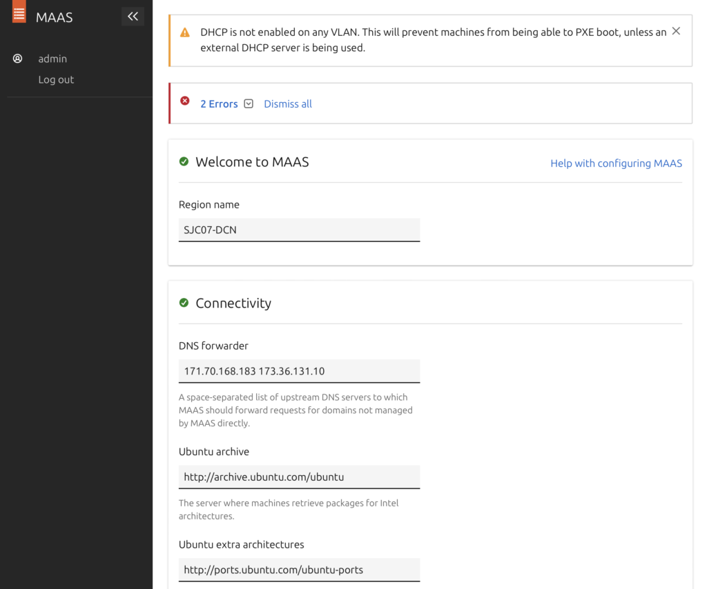Open the admin account link

point(52,59)
